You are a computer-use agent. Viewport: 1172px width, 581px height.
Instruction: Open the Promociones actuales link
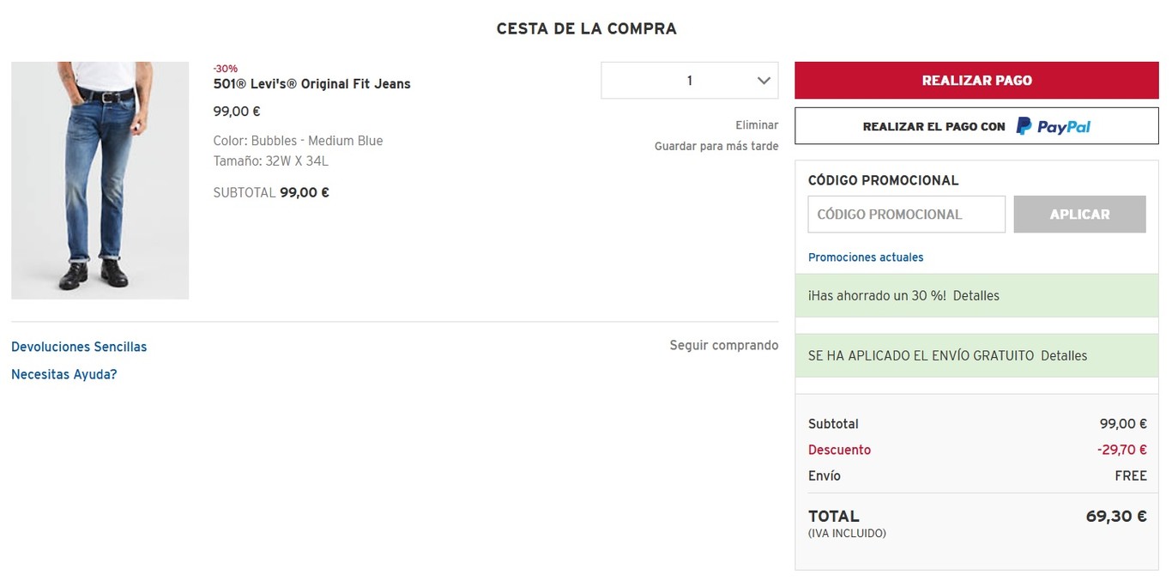(866, 257)
